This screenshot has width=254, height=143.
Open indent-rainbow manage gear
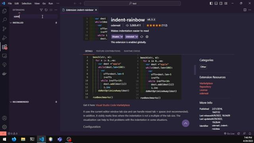point(147,37)
